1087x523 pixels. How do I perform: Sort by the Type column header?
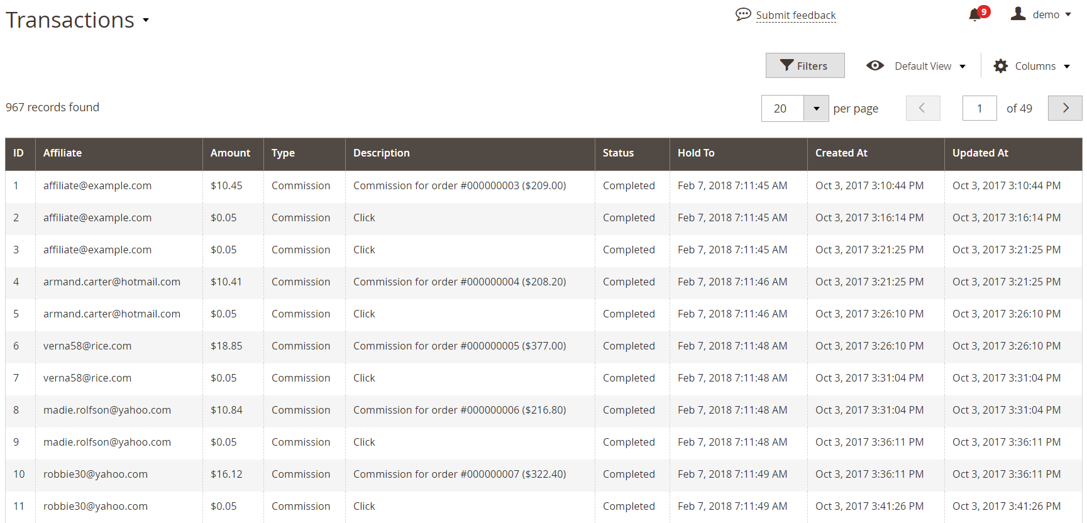pos(304,153)
